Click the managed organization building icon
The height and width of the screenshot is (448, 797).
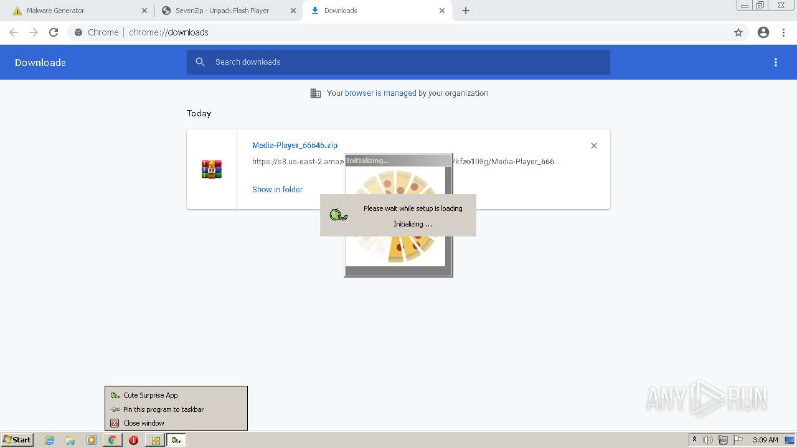coord(316,93)
